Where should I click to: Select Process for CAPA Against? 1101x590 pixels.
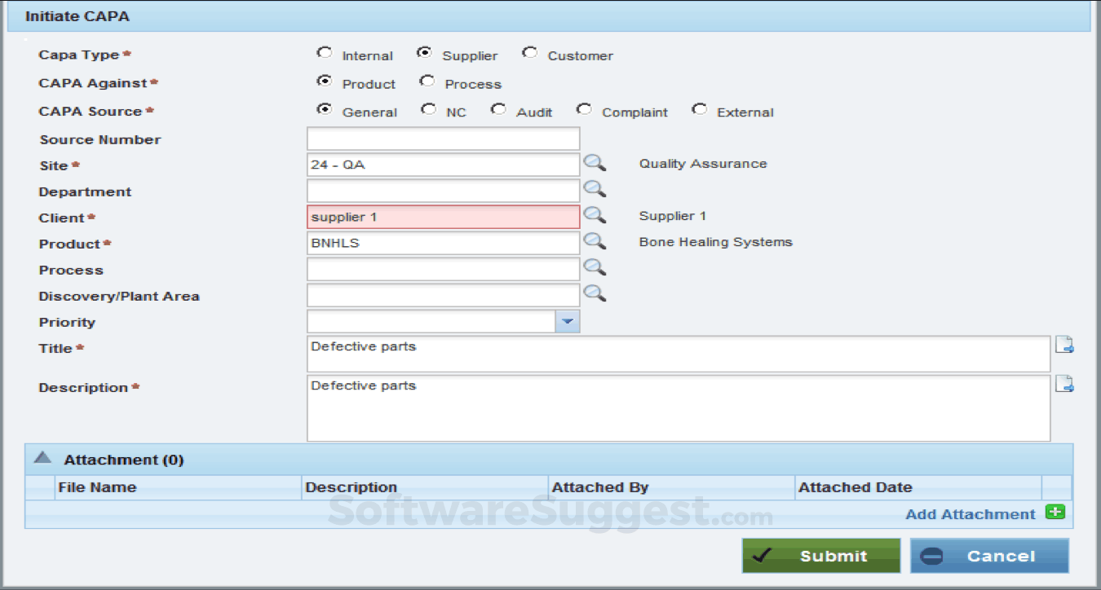tap(427, 81)
